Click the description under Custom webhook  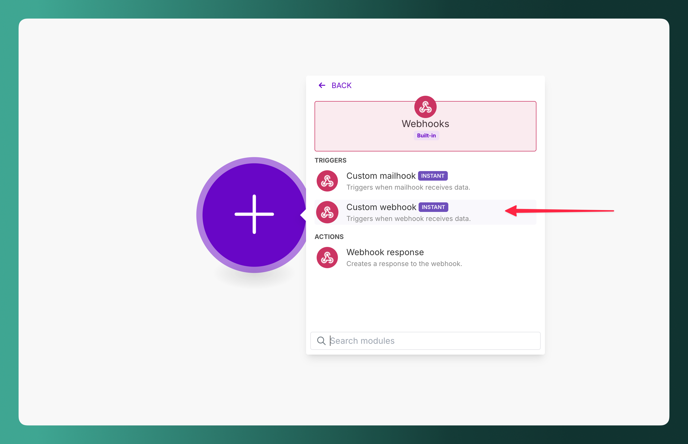(408, 219)
